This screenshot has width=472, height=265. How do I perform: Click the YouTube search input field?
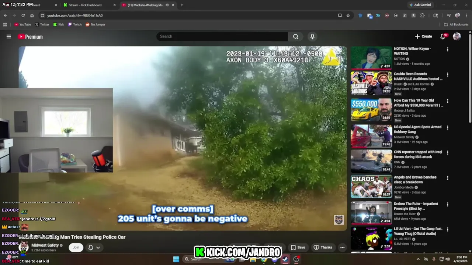click(222, 36)
